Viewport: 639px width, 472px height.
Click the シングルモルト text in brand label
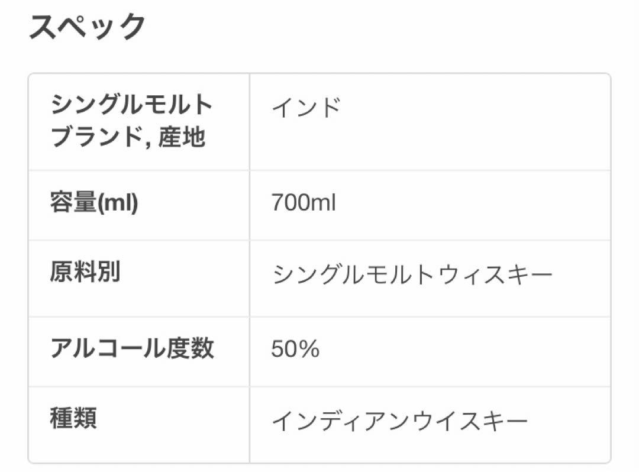click(131, 105)
